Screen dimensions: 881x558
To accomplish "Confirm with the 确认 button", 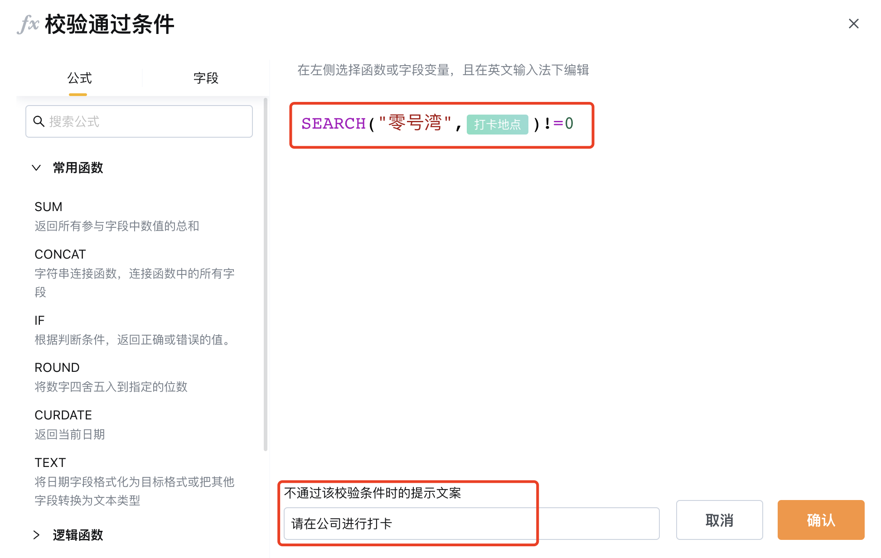I will [x=821, y=520].
